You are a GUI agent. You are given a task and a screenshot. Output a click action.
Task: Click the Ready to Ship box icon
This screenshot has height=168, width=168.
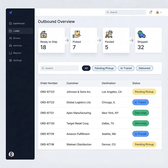click(44, 34)
